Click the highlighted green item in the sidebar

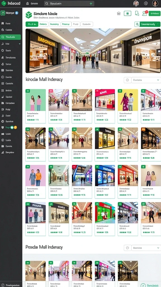point(11,37)
